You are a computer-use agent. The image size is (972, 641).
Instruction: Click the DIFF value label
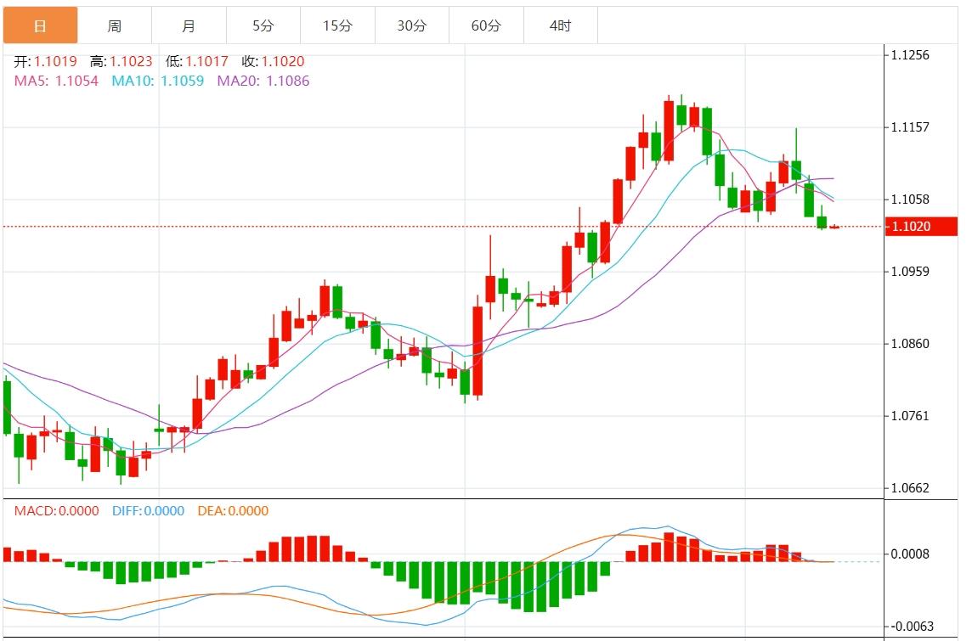[x=148, y=511]
